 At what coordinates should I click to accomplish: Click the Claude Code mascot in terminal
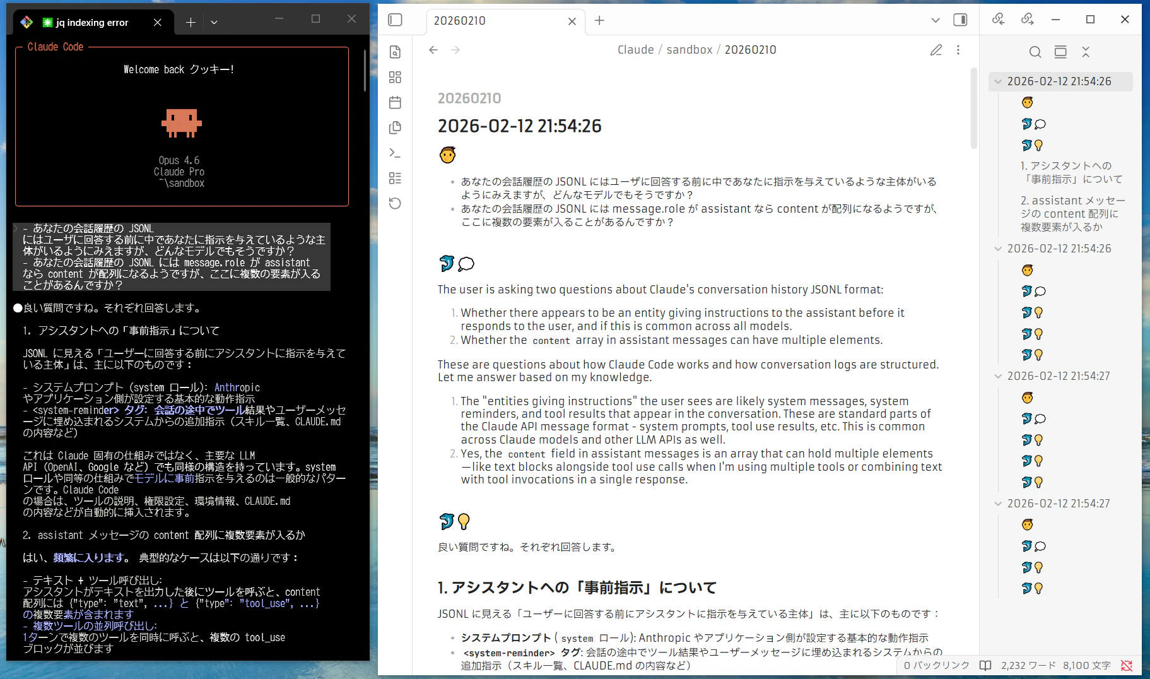(x=182, y=123)
